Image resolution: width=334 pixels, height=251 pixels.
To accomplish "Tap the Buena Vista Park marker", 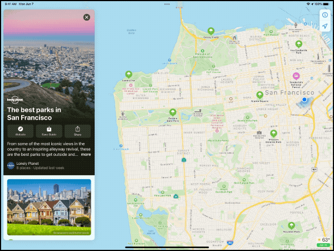I will pos(248,117).
